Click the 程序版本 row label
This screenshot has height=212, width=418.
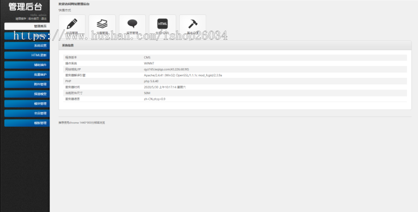71,58
